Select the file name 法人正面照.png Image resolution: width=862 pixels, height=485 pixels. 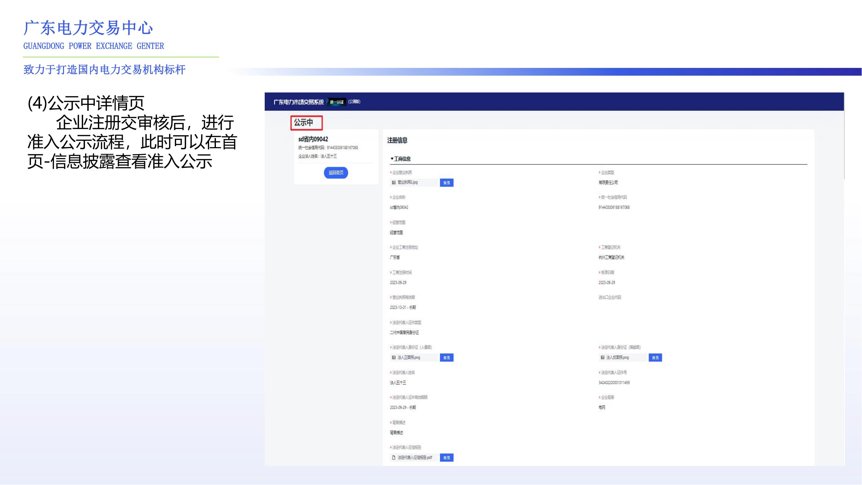click(x=409, y=358)
